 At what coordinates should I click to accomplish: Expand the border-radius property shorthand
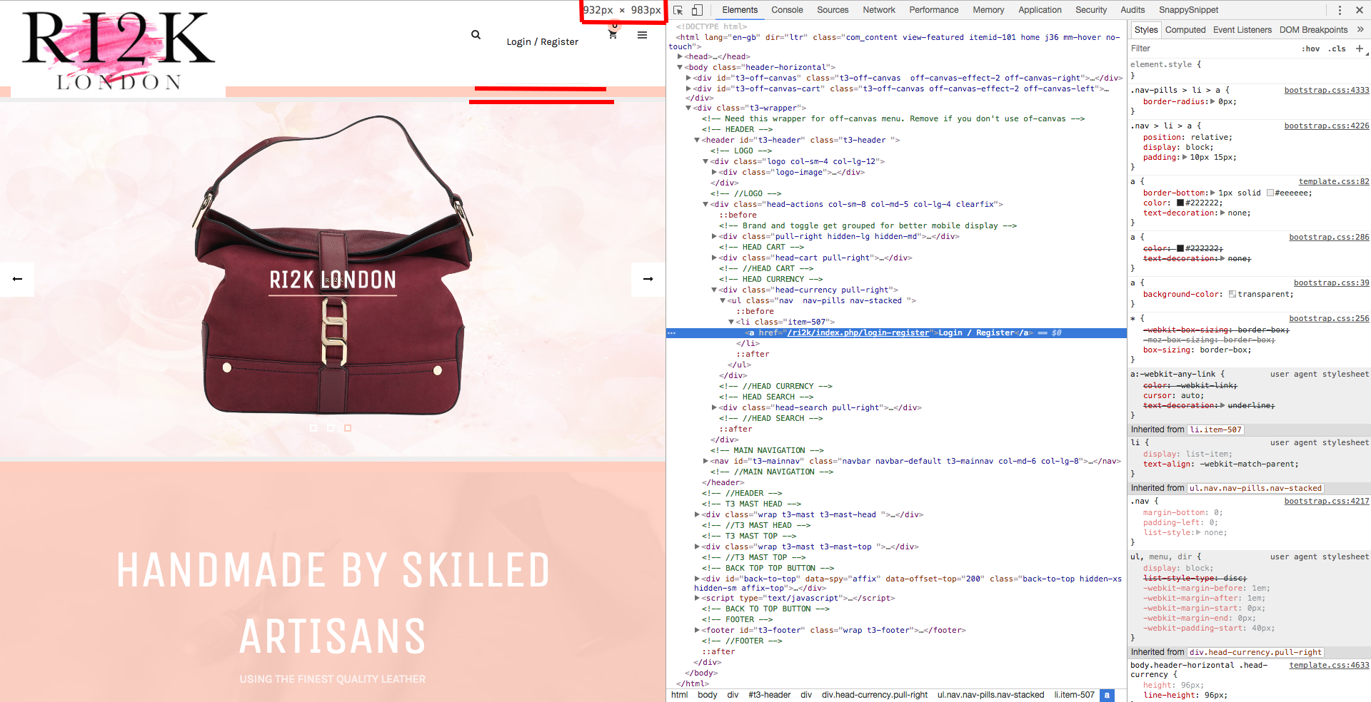coord(1212,102)
